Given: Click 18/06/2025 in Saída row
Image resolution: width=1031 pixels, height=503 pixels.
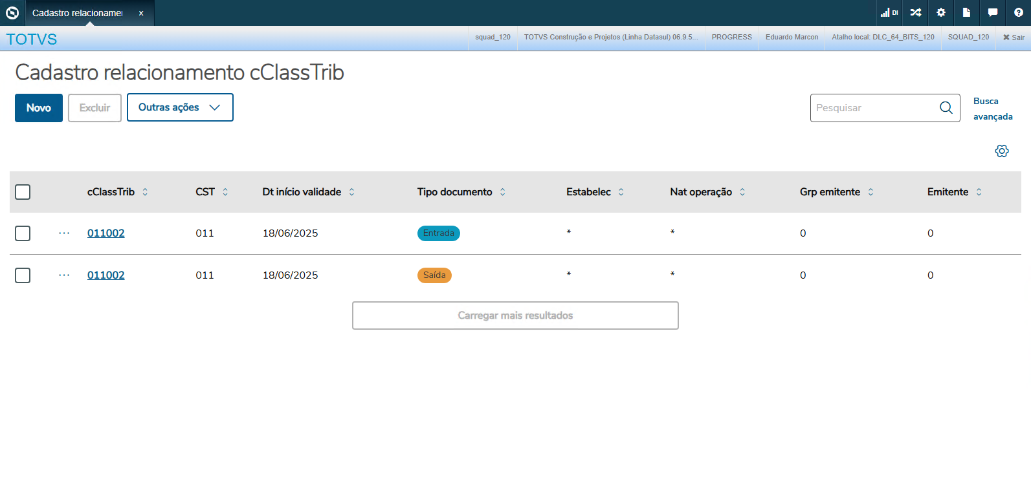Looking at the screenshot, I should [x=291, y=275].
